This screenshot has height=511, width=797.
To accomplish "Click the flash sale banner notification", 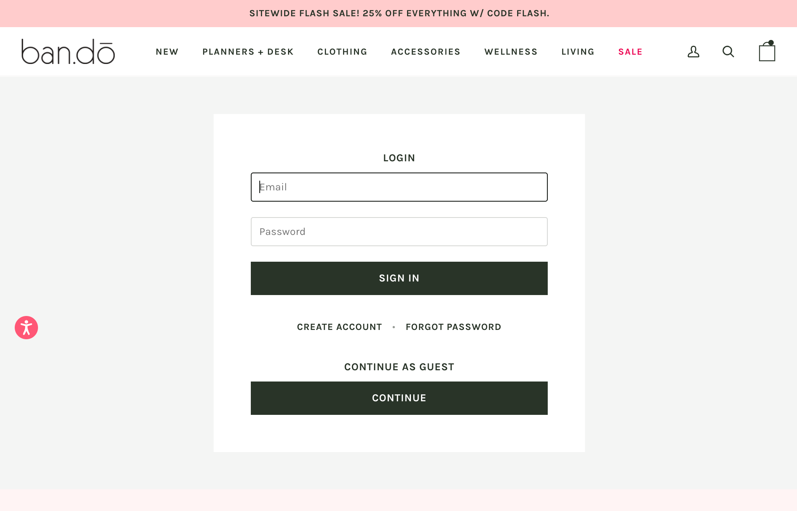I will [398, 13].
